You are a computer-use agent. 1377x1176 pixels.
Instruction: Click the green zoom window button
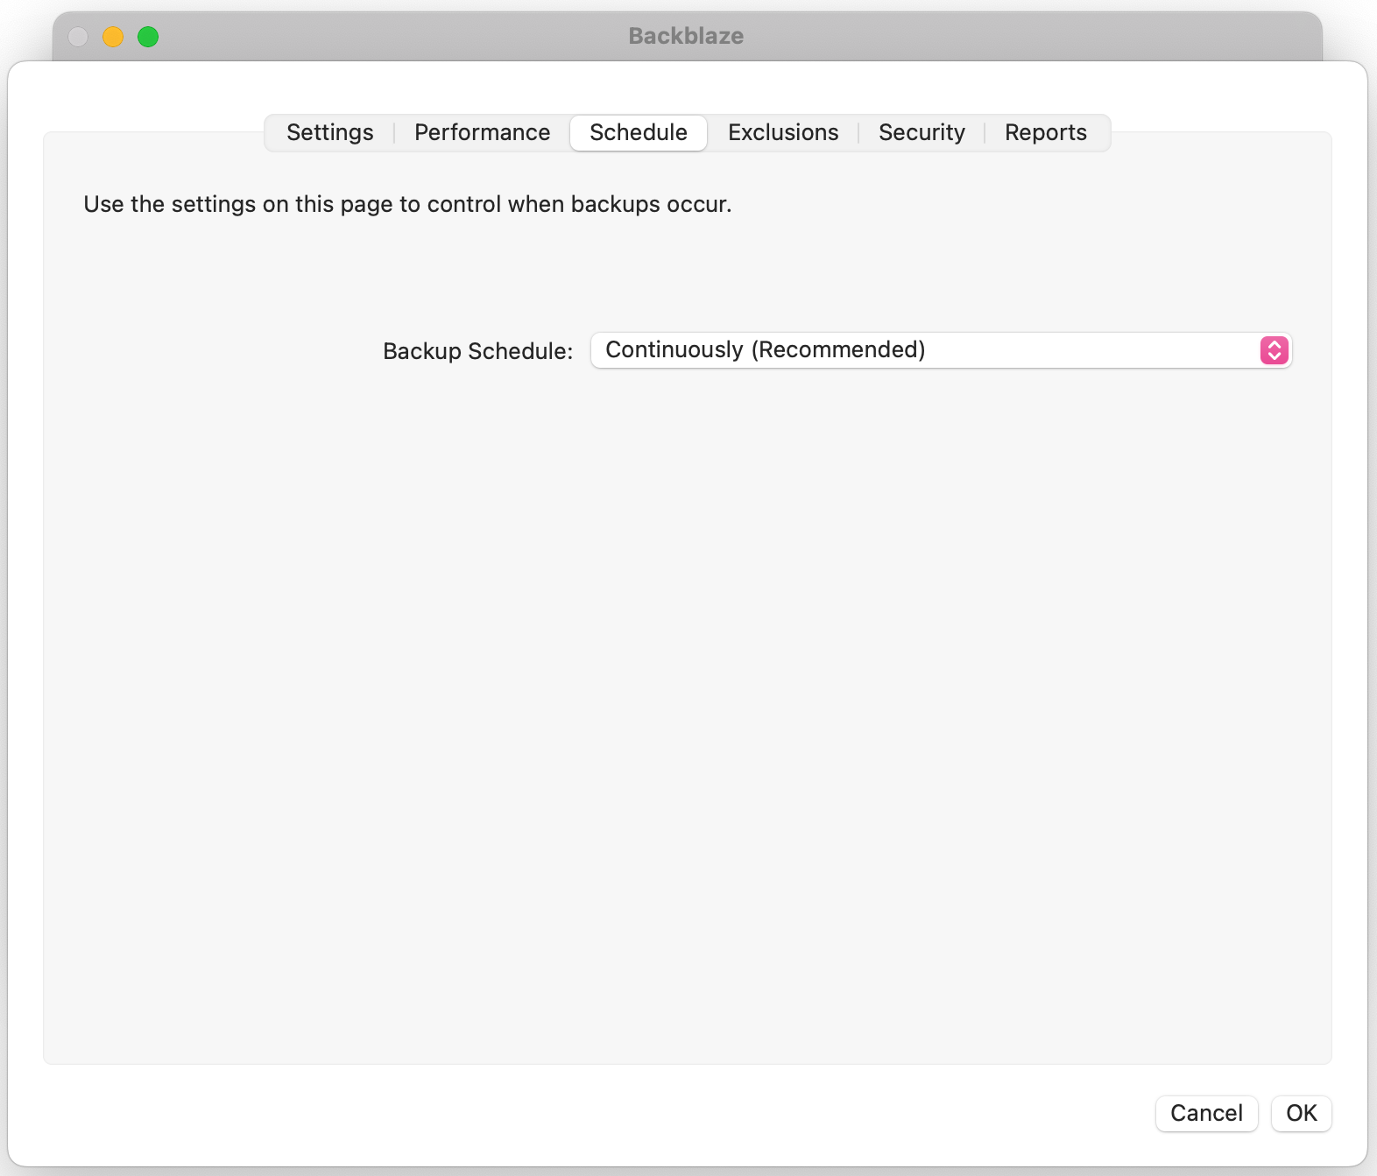click(x=148, y=37)
